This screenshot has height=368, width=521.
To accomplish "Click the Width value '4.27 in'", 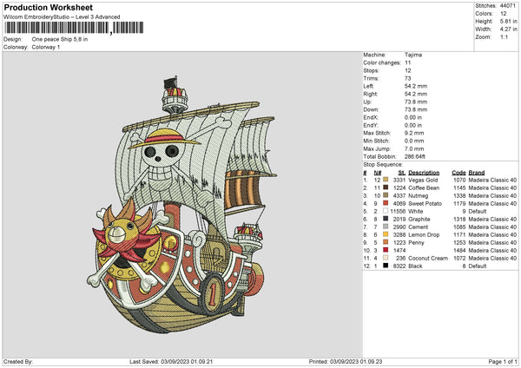I will [509, 30].
